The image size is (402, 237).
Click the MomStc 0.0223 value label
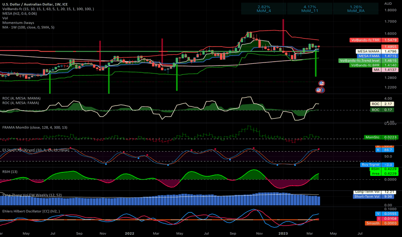coord(381,137)
